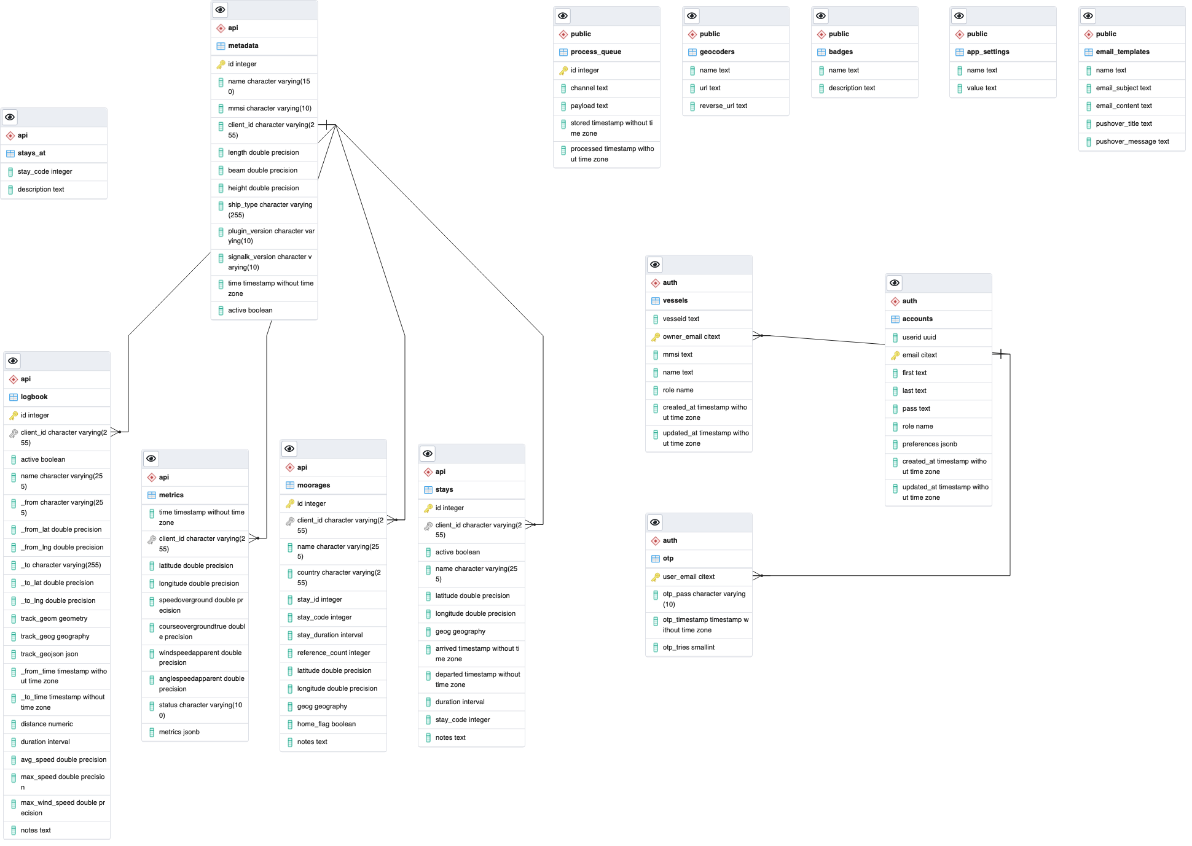This screenshot has width=1192, height=846.
Task: Click the table icon beside accounts name
Action: coord(895,319)
